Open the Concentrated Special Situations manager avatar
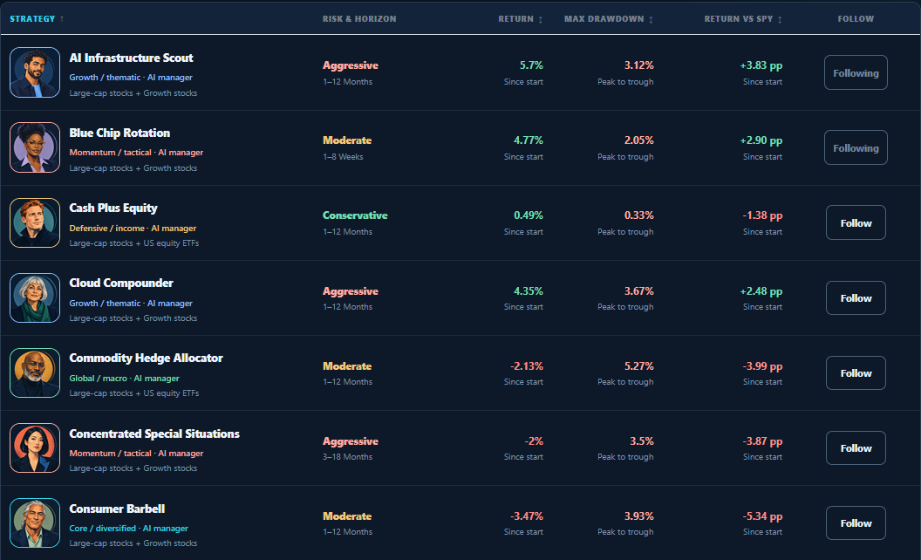 coord(35,447)
